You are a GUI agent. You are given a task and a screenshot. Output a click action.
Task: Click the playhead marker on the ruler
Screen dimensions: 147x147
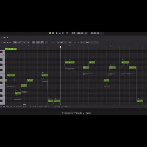coord(60,47)
